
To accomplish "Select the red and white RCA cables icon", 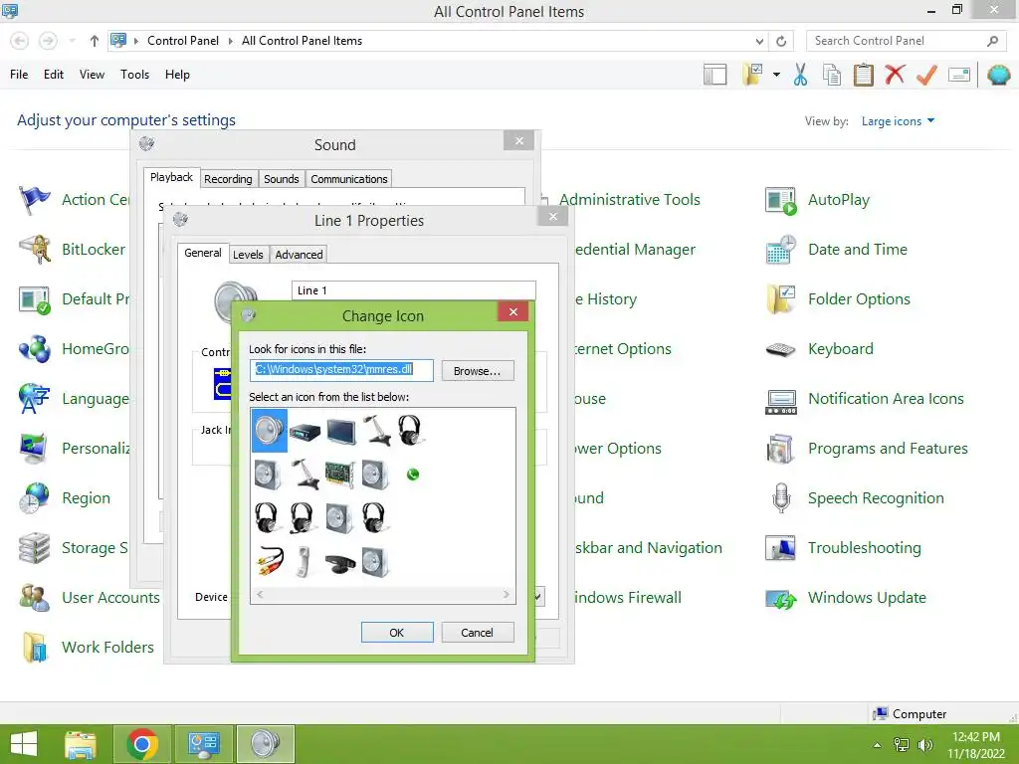I will [269, 562].
